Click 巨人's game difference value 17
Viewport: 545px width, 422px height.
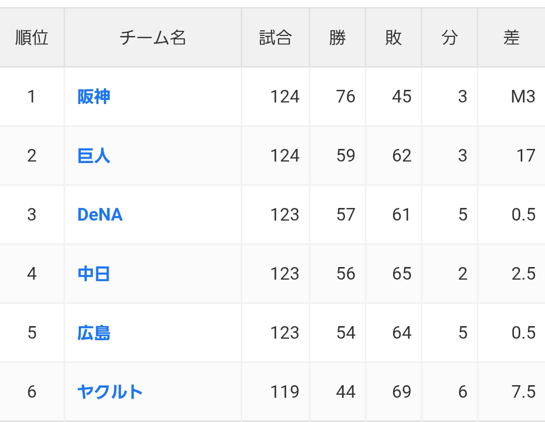[525, 155]
